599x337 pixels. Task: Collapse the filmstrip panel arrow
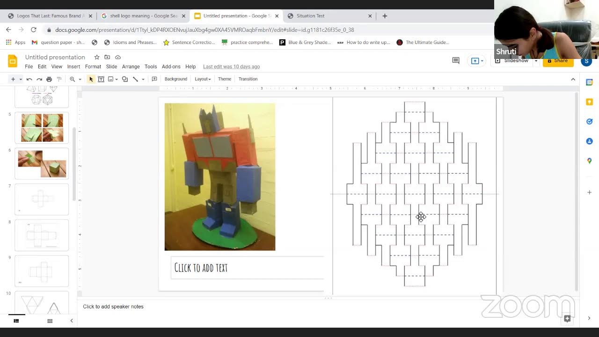click(72, 321)
